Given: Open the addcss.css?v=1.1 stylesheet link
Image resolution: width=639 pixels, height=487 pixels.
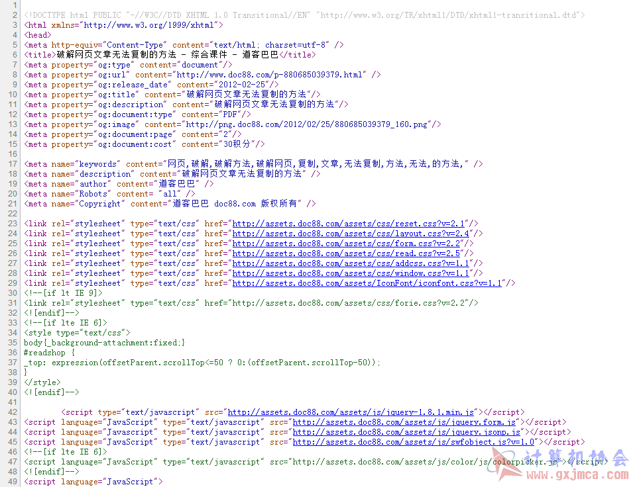Looking at the screenshot, I should coord(351,263).
